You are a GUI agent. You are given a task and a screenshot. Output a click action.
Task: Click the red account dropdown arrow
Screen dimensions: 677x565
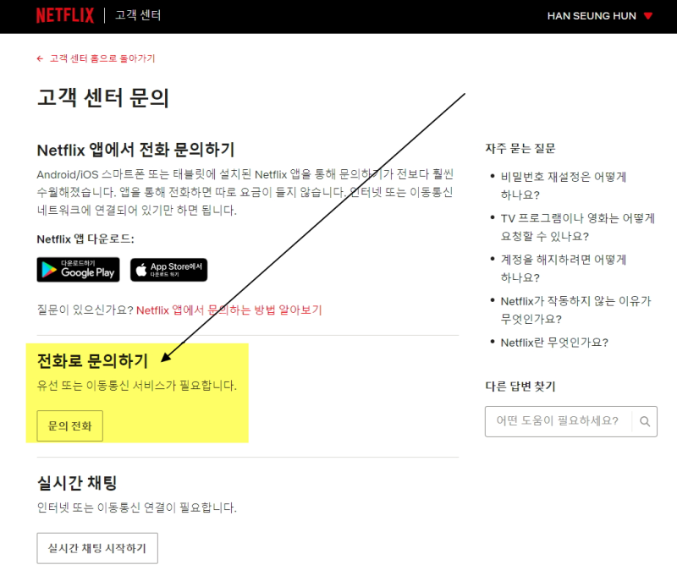647,16
